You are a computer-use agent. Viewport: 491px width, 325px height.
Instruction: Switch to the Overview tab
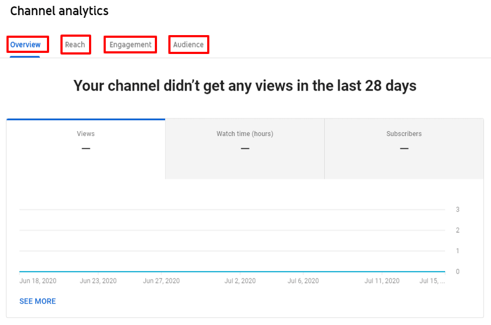(25, 45)
